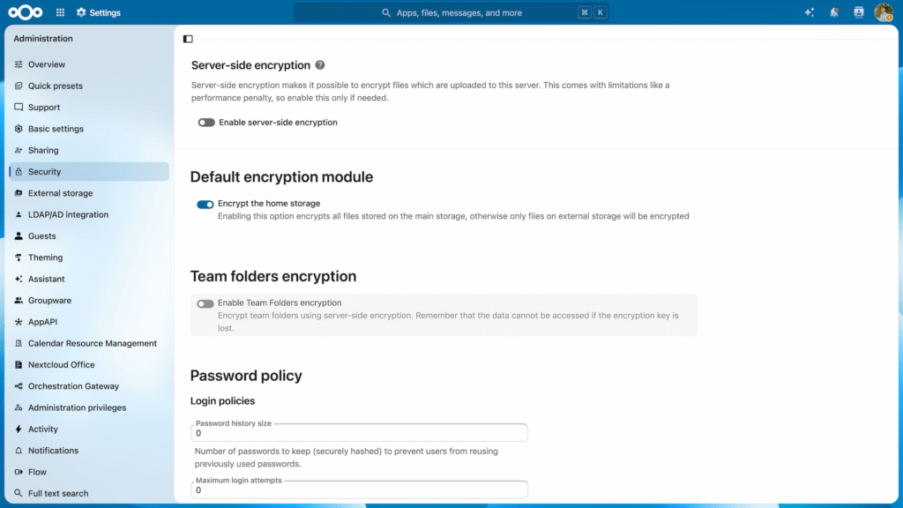
Task: Open contacts menu icon in header
Action: (x=859, y=12)
